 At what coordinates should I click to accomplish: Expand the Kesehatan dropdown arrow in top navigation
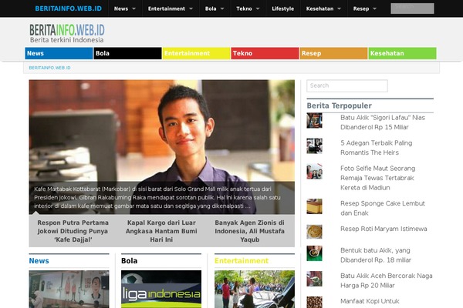(x=339, y=8)
